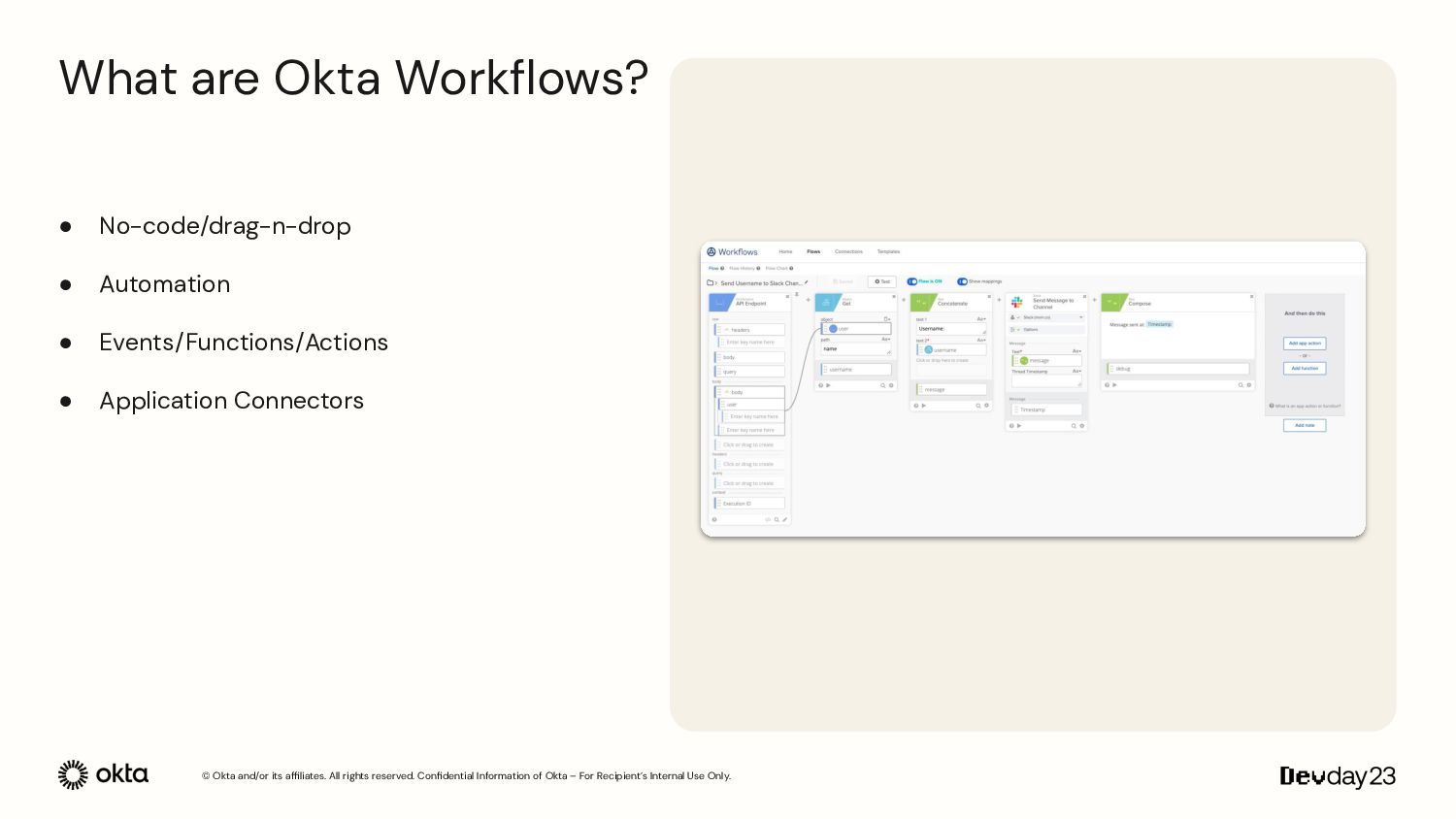Open the Compose card settings gear
1456x819 pixels.
click(1249, 385)
